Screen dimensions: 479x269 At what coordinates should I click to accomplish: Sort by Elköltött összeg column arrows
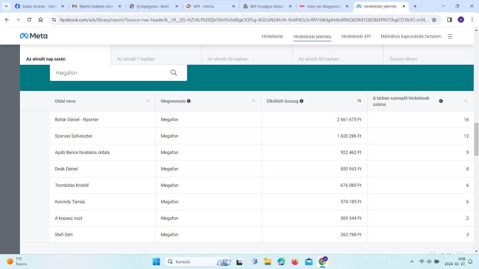click(x=359, y=101)
